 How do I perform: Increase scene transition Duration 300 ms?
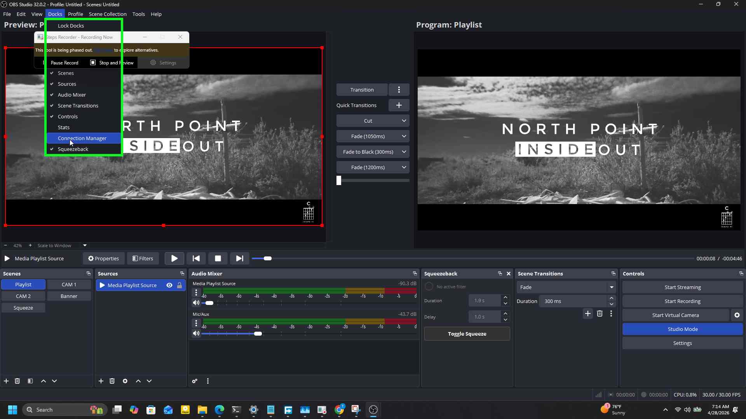[x=612, y=298]
